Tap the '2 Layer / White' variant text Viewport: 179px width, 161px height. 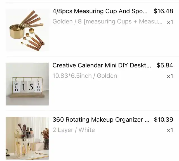(x=74, y=130)
